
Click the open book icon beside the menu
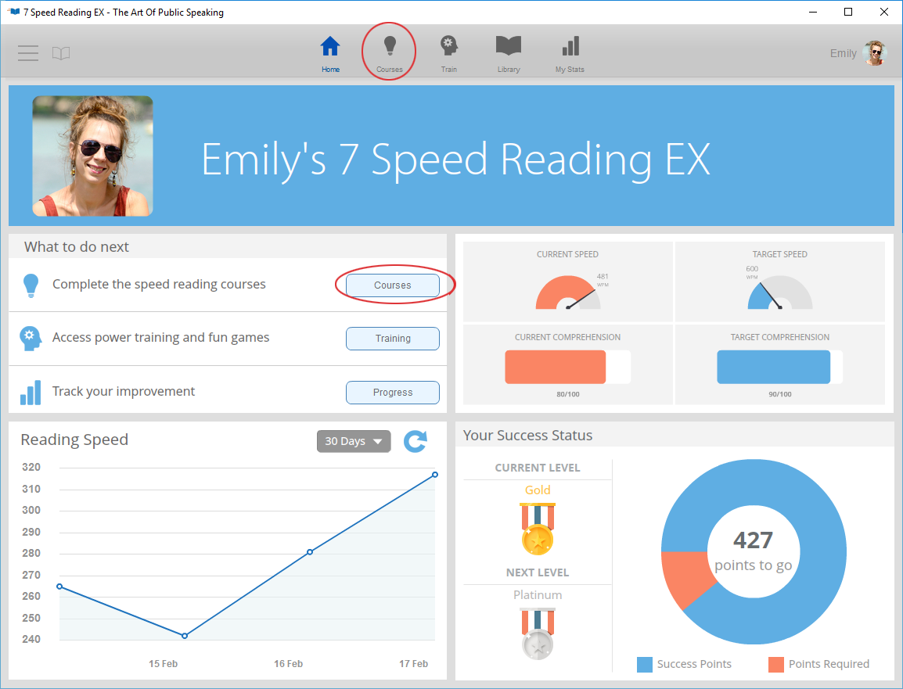point(61,53)
